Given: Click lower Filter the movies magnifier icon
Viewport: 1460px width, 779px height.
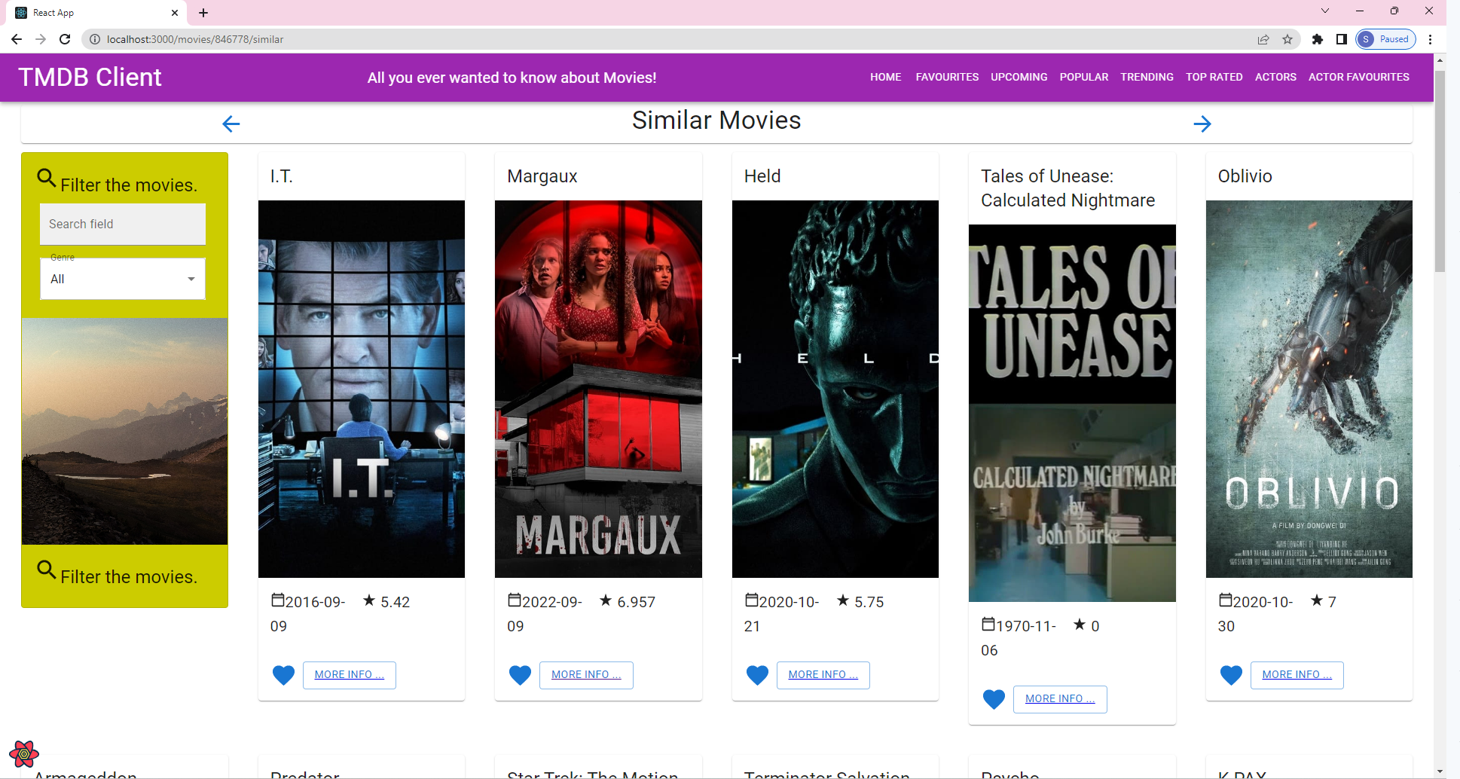Looking at the screenshot, I should 47,570.
